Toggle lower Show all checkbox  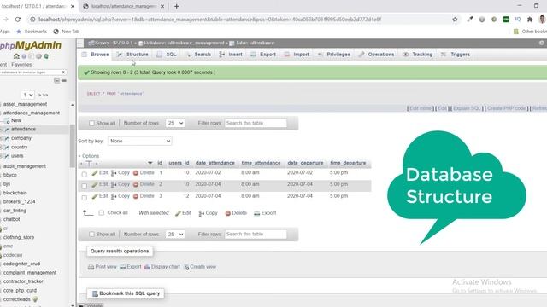[91, 235]
